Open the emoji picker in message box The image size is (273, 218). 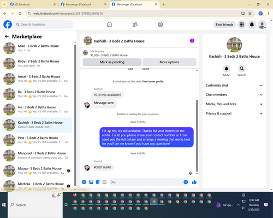click(x=186, y=182)
